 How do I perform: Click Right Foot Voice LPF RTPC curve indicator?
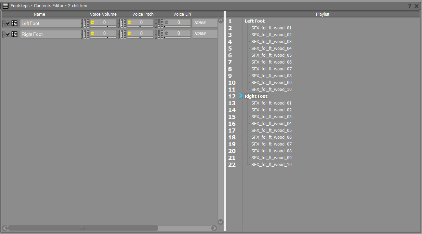pyautogui.click(x=159, y=34)
